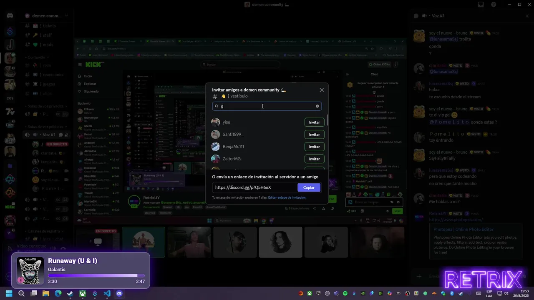This screenshot has height=300, width=534.
Task: Open 'Editar enlace de invitación' link
Action: (x=287, y=197)
